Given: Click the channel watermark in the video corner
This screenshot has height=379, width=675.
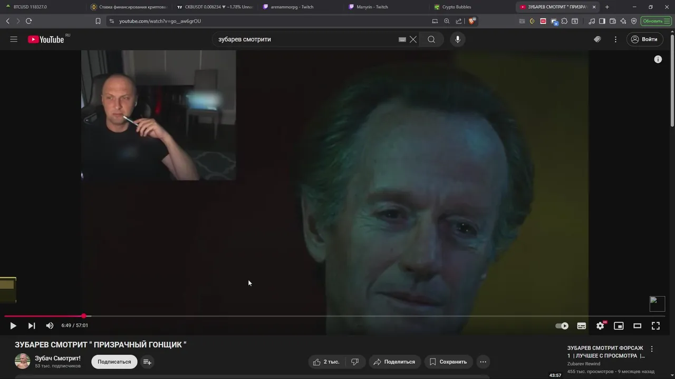Looking at the screenshot, I should point(657,304).
